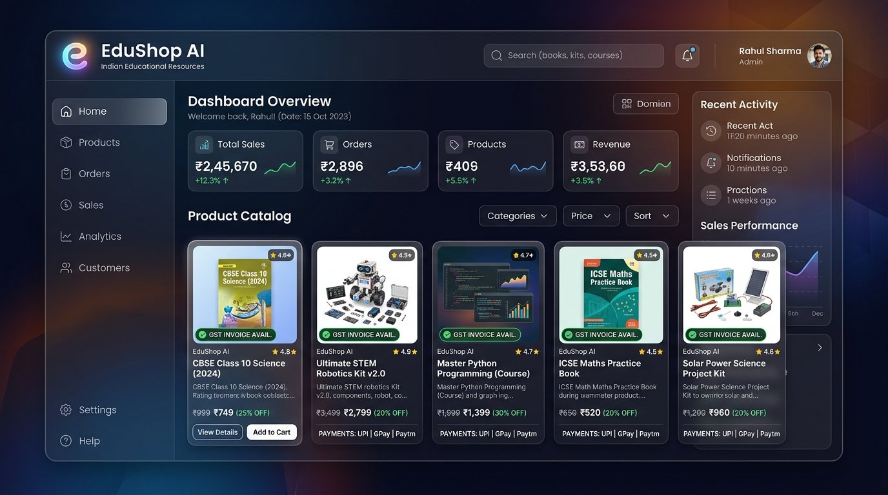Screen dimensions: 888x495
Task: Select Help in the sidebar
Action: (110, 441)
